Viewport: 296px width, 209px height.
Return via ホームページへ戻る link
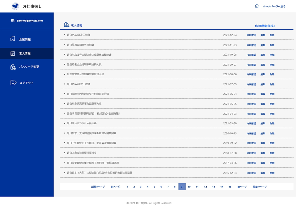click(274, 6)
